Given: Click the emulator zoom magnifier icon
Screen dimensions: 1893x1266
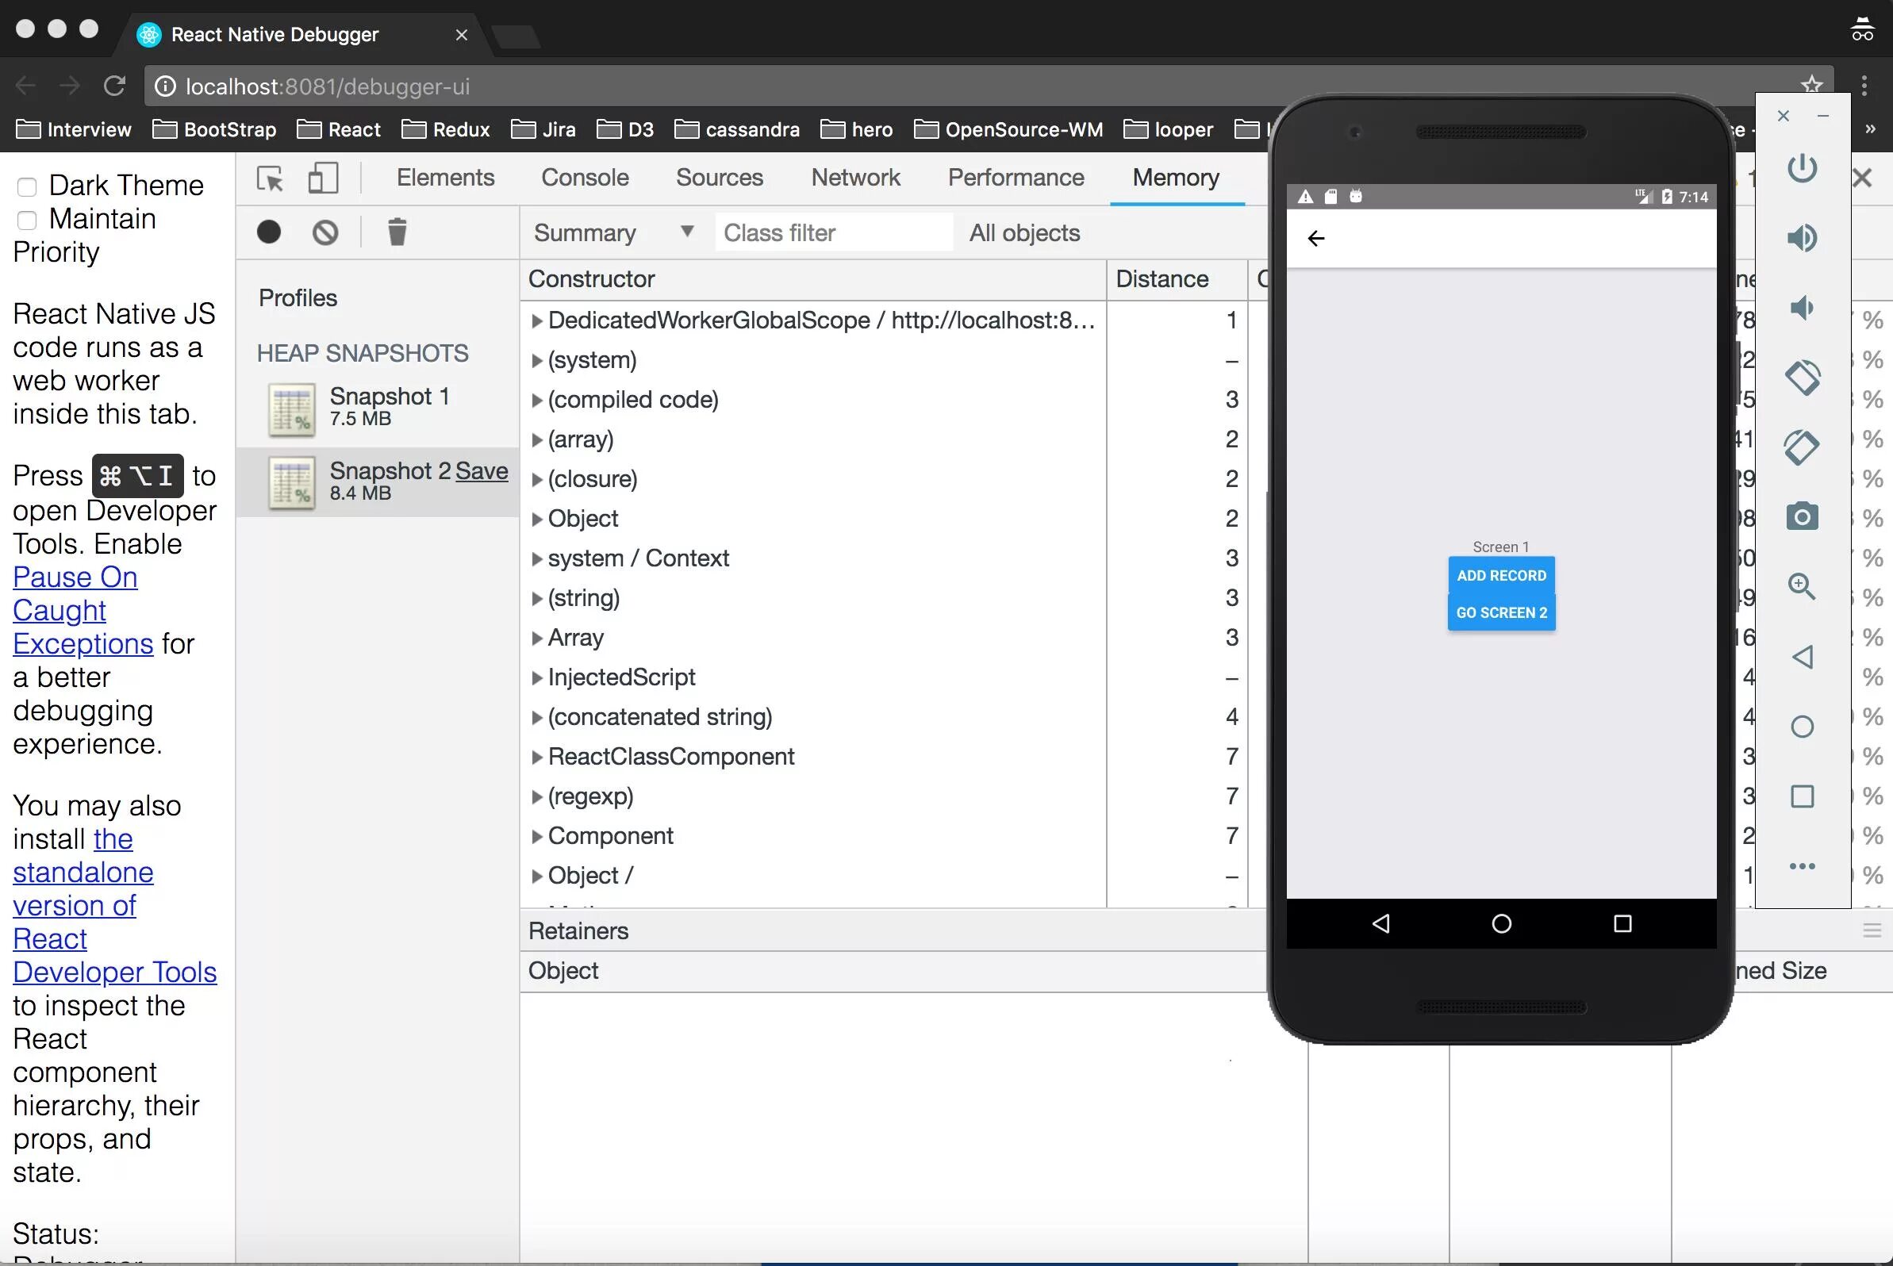Looking at the screenshot, I should tap(1802, 586).
